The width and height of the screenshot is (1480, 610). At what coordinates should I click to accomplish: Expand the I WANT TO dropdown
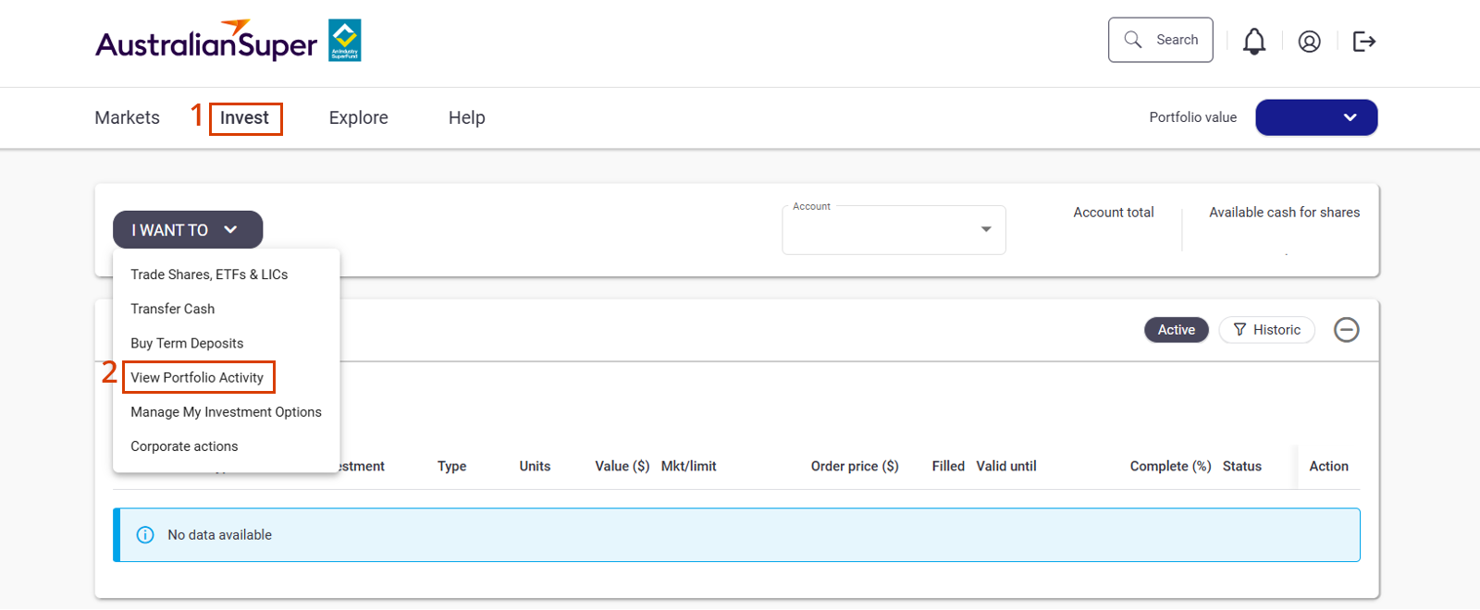tap(187, 230)
